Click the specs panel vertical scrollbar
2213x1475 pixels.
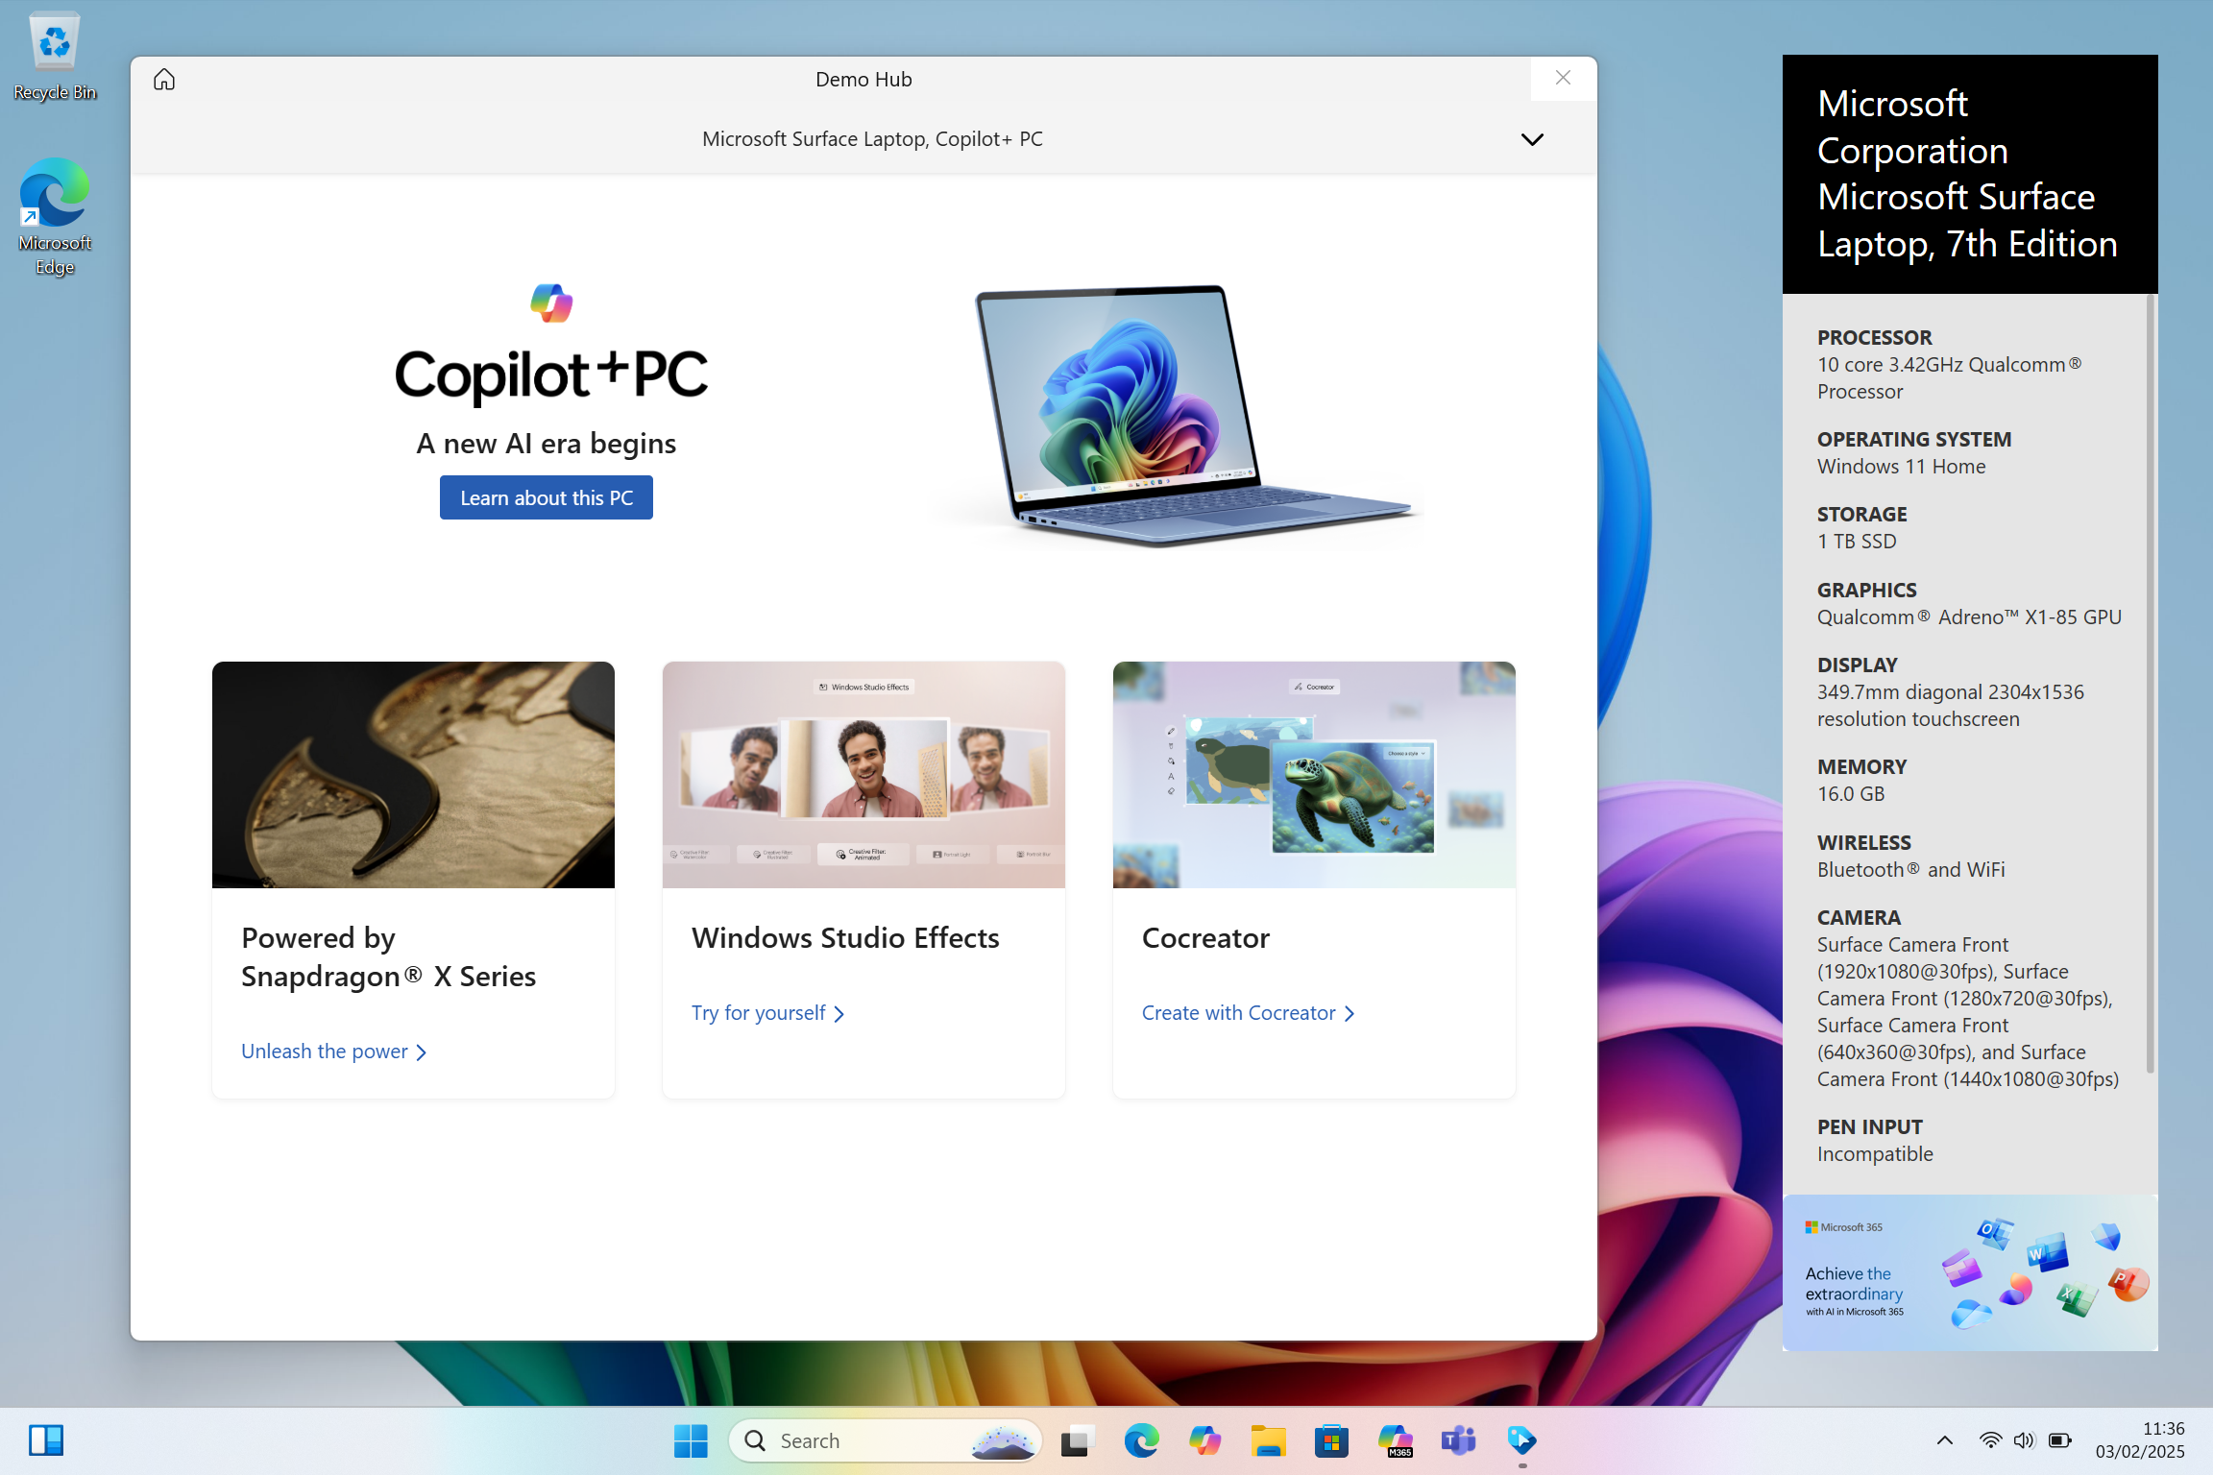pos(2151,684)
